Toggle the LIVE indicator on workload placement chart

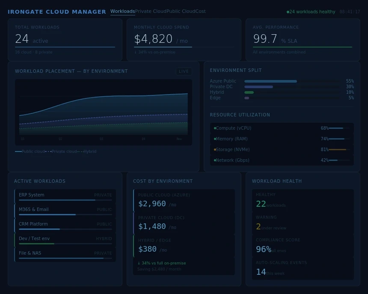coord(184,71)
